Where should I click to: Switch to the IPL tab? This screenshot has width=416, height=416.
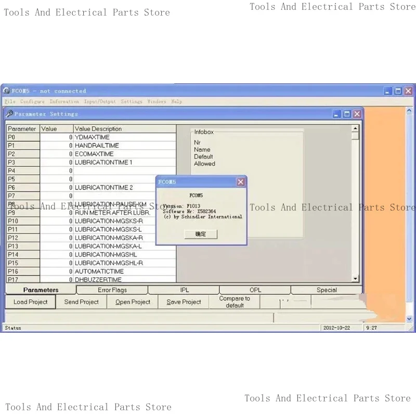click(184, 290)
